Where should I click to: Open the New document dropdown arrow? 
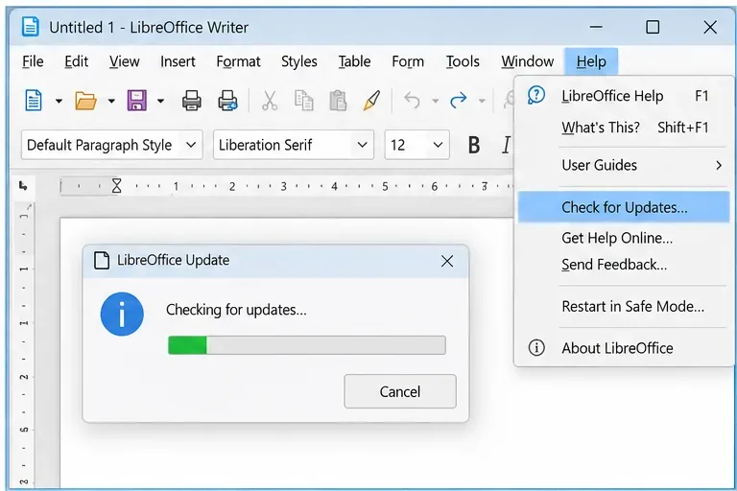click(59, 101)
